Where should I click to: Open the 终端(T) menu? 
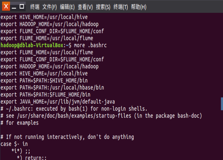pyautogui.click(x=121, y=7)
